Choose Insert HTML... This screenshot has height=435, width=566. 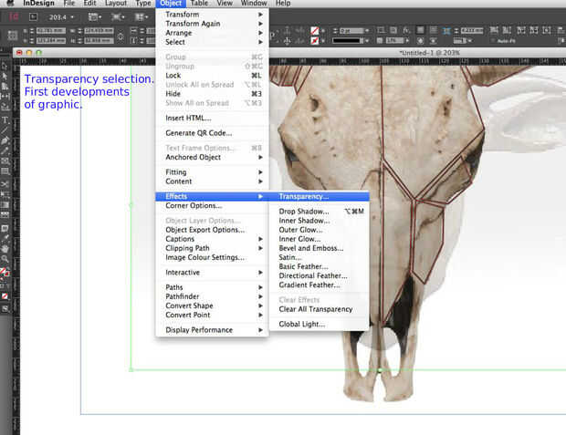tap(212, 118)
